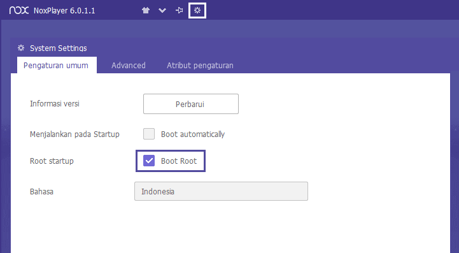
Task: Click the Boot automatically label text
Action: click(x=193, y=134)
